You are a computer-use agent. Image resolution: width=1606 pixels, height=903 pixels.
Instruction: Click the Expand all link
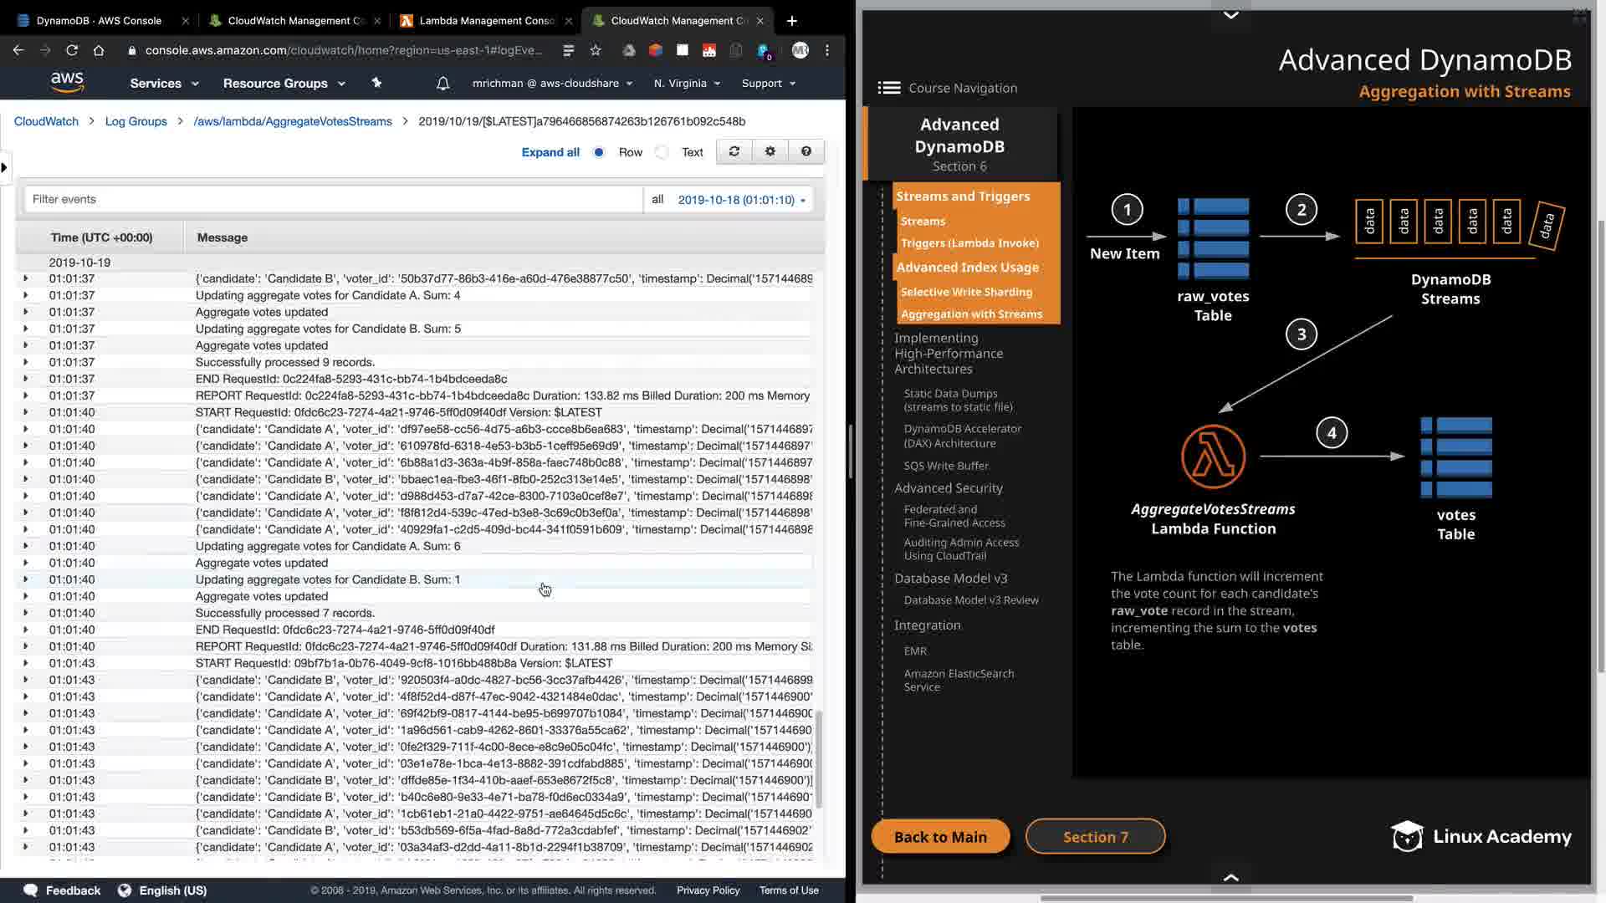[x=550, y=152]
